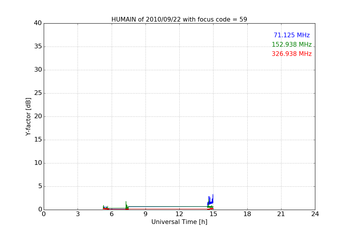The image size is (350, 233).
Task: Click the y-axis tick label 35
Action: [x=38, y=47]
